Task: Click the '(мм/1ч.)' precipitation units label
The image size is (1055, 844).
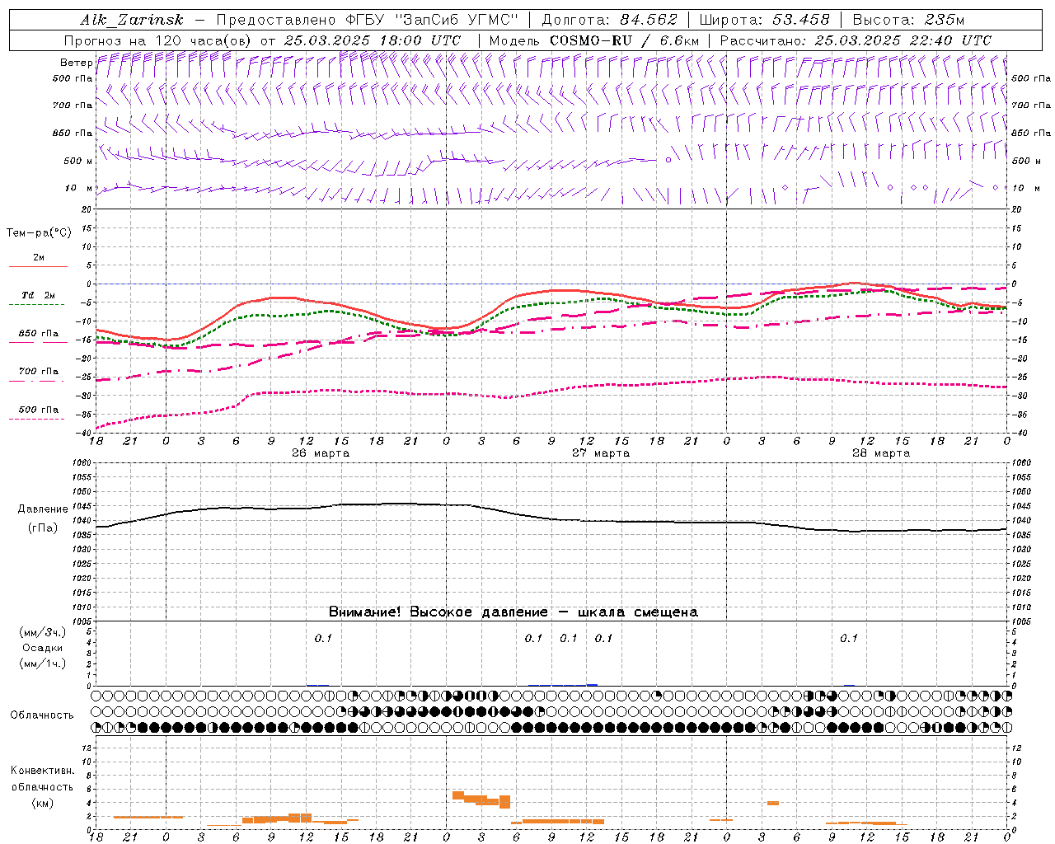Action: pyautogui.click(x=42, y=663)
